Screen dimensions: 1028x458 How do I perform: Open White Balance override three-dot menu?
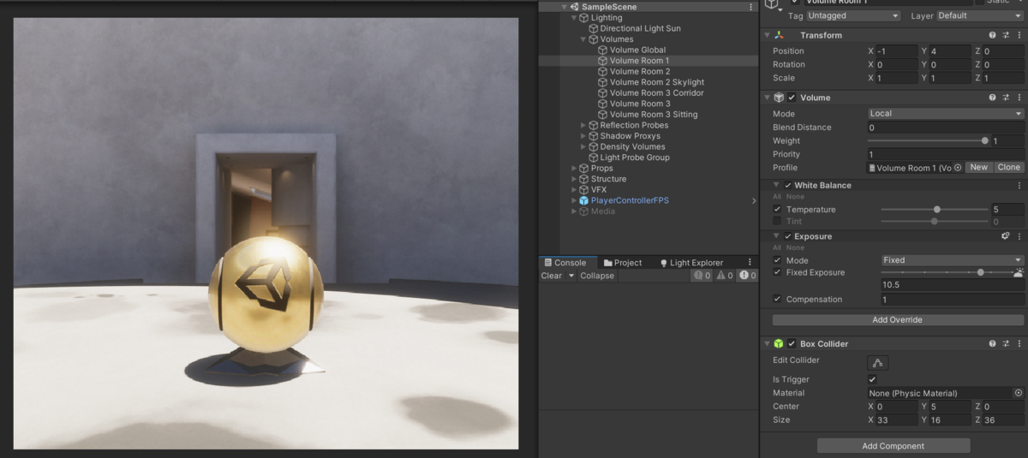pyautogui.click(x=1019, y=185)
